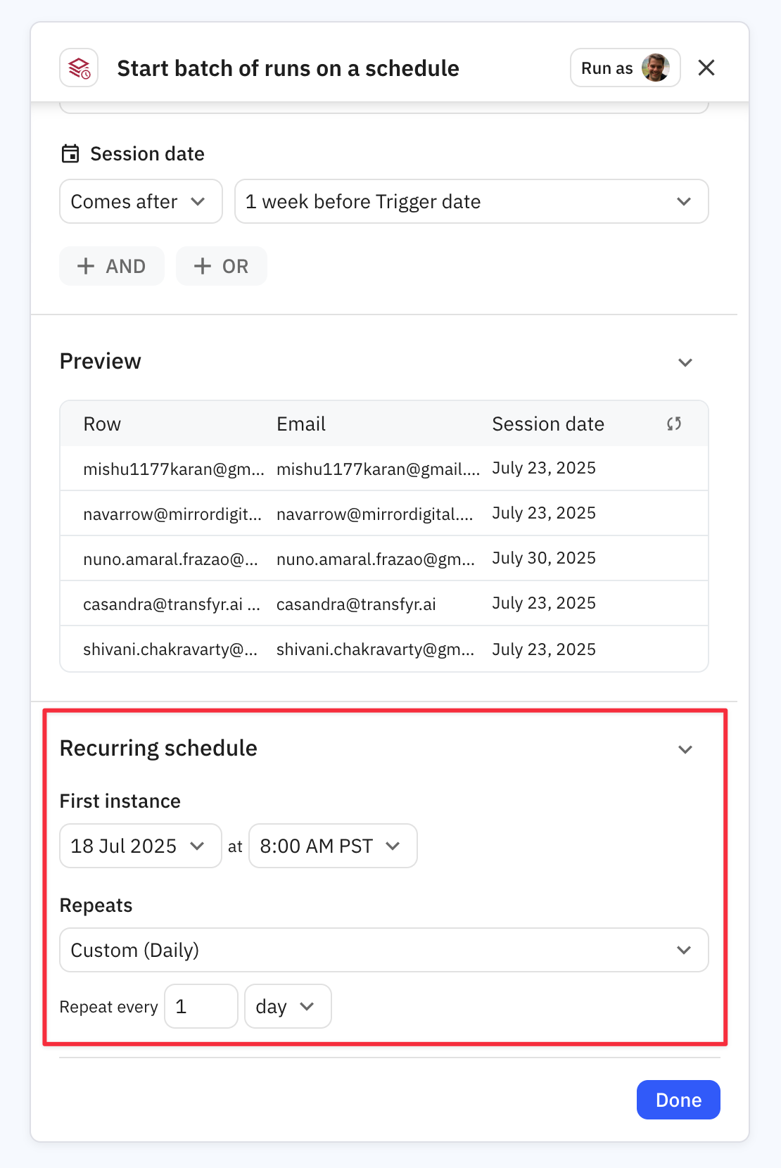Change the day interval unit dropdown
This screenshot has height=1168, width=781.
(287, 1007)
